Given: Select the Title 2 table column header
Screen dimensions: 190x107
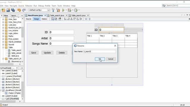Looking at the screenshot, I should 105,36.
